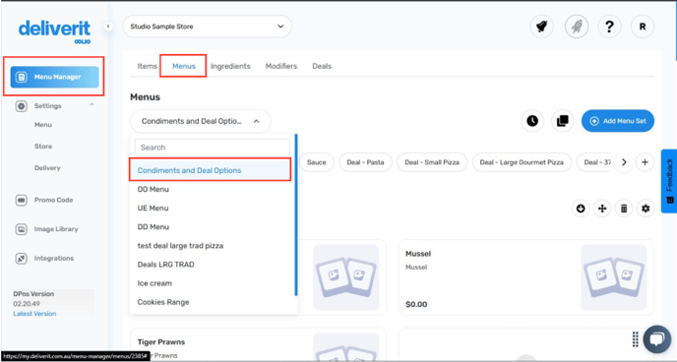Select DD Menu from list
677x362 pixels.
tap(153, 227)
